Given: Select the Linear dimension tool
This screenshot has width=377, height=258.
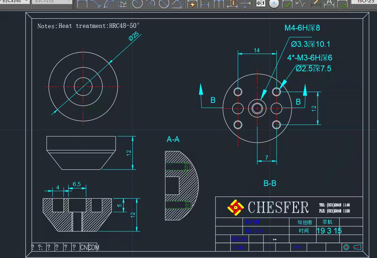Looking at the screenshot, I should 82,4.
